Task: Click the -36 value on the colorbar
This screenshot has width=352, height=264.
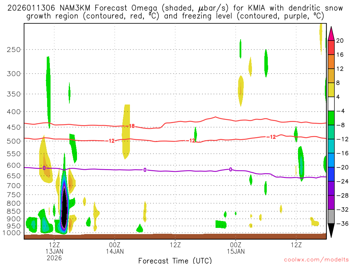Action: (342, 223)
